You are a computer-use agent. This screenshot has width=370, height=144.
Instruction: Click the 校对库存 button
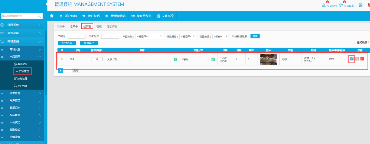(89, 43)
